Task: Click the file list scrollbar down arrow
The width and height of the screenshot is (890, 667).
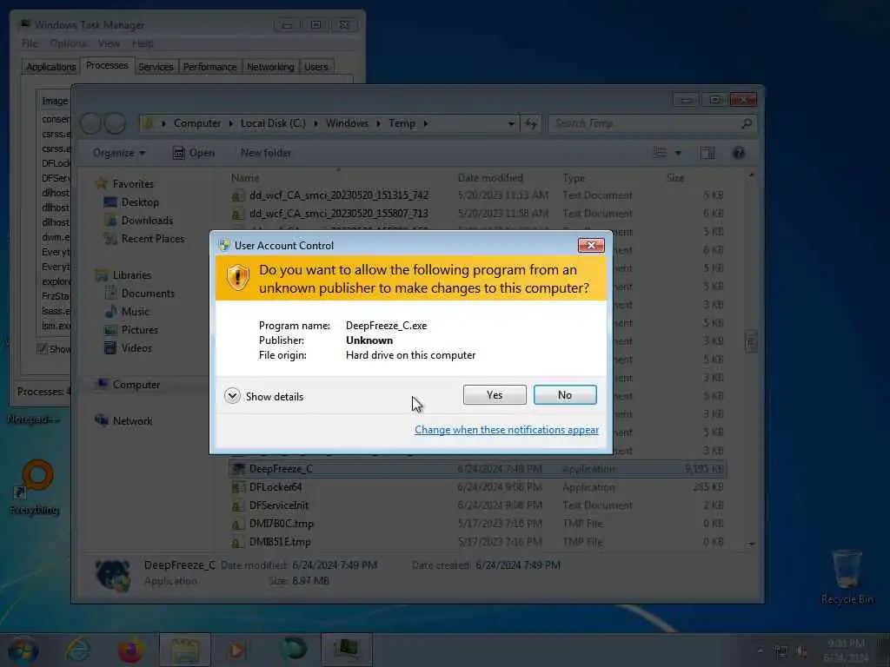Action: (x=751, y=544)
